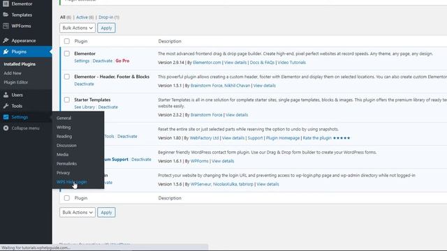
Task: Deactivate the Elementor plugin
Action: tap(103, 61)
